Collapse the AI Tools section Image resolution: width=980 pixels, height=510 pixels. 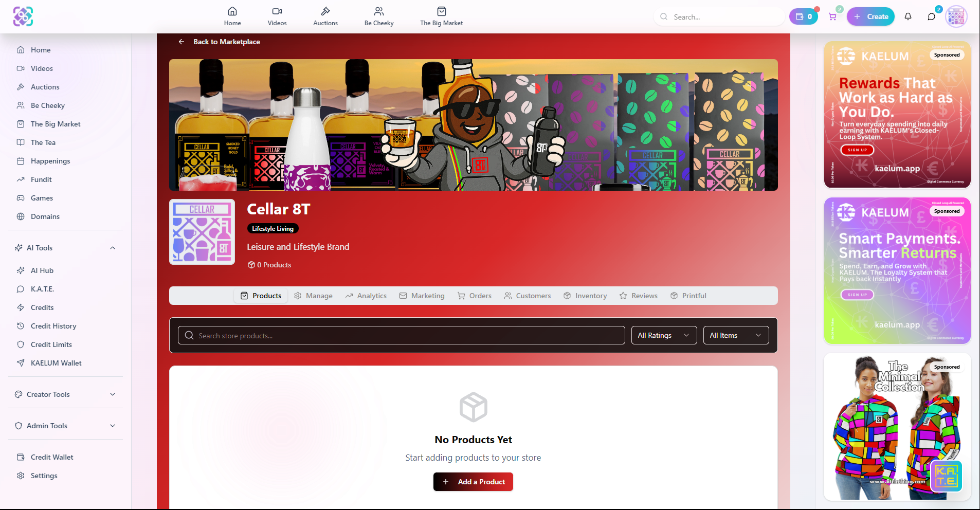(65, 248)
